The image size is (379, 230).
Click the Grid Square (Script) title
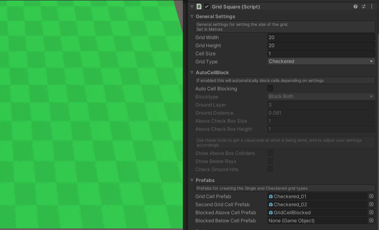[x=236, y=7]
